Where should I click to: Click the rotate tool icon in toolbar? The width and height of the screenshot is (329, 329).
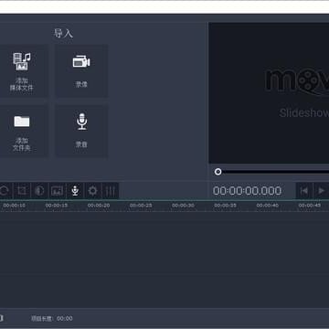(5, 191)
